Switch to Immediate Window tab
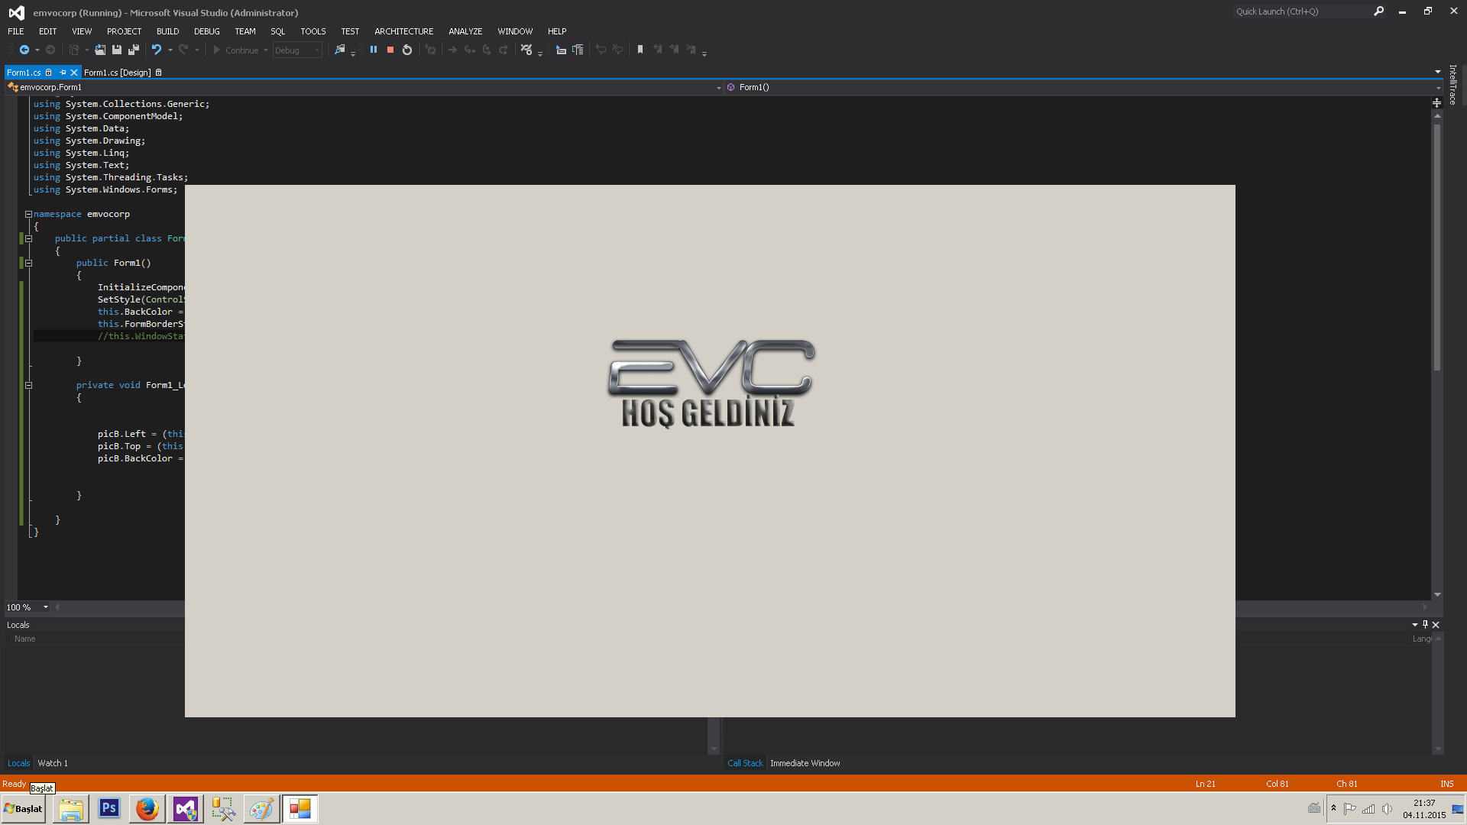Screen dimensions: 1467x825 click(x=805, y=763)
